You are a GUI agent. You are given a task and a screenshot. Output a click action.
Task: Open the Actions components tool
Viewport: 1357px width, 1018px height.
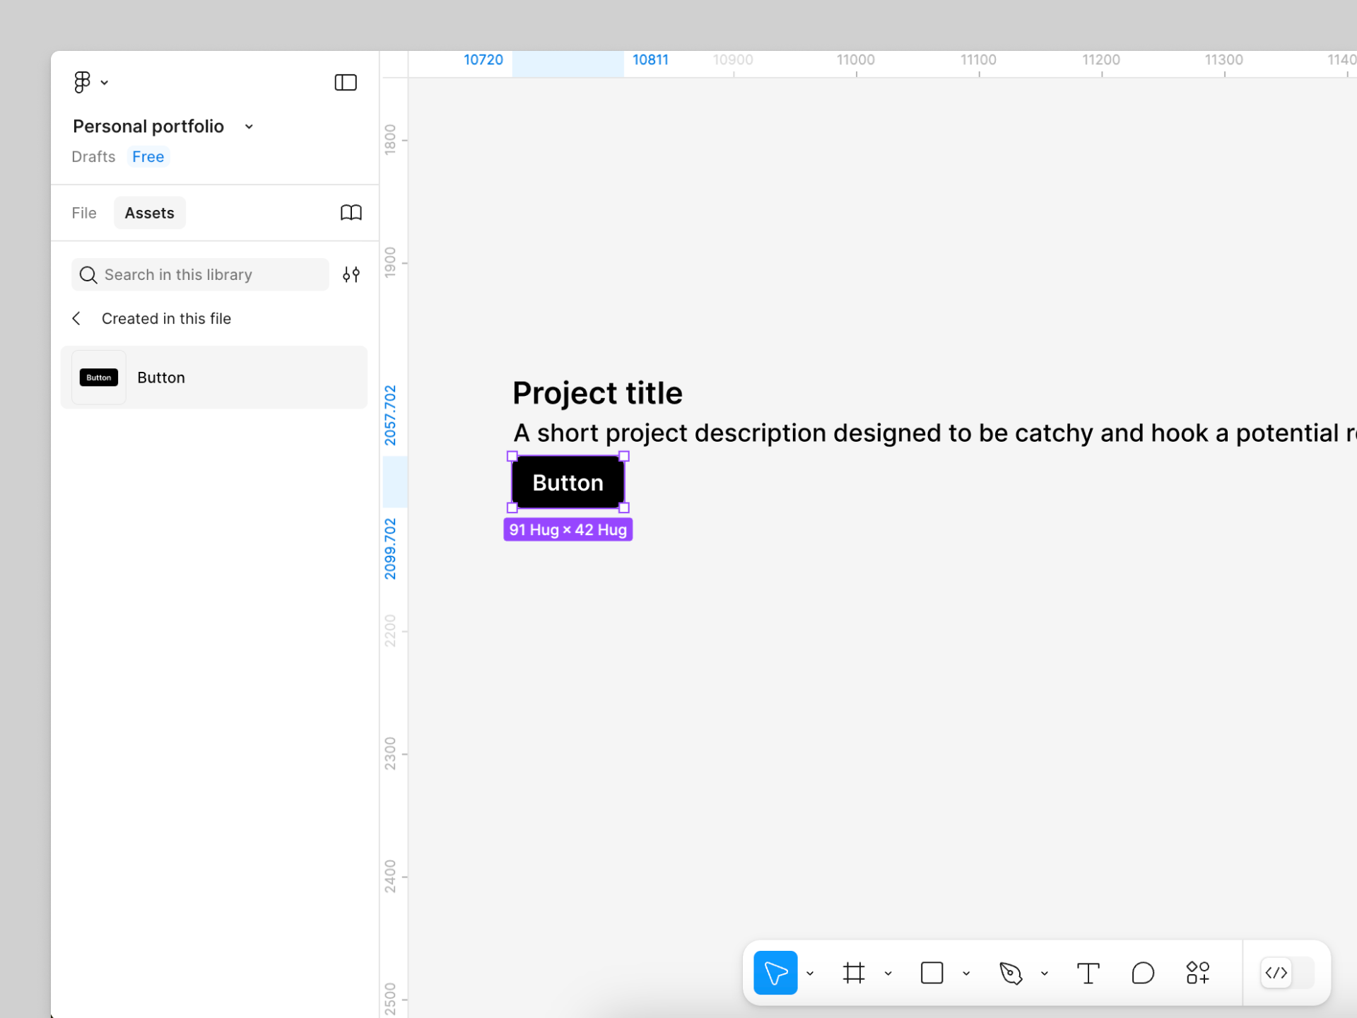pos(1198,973)
